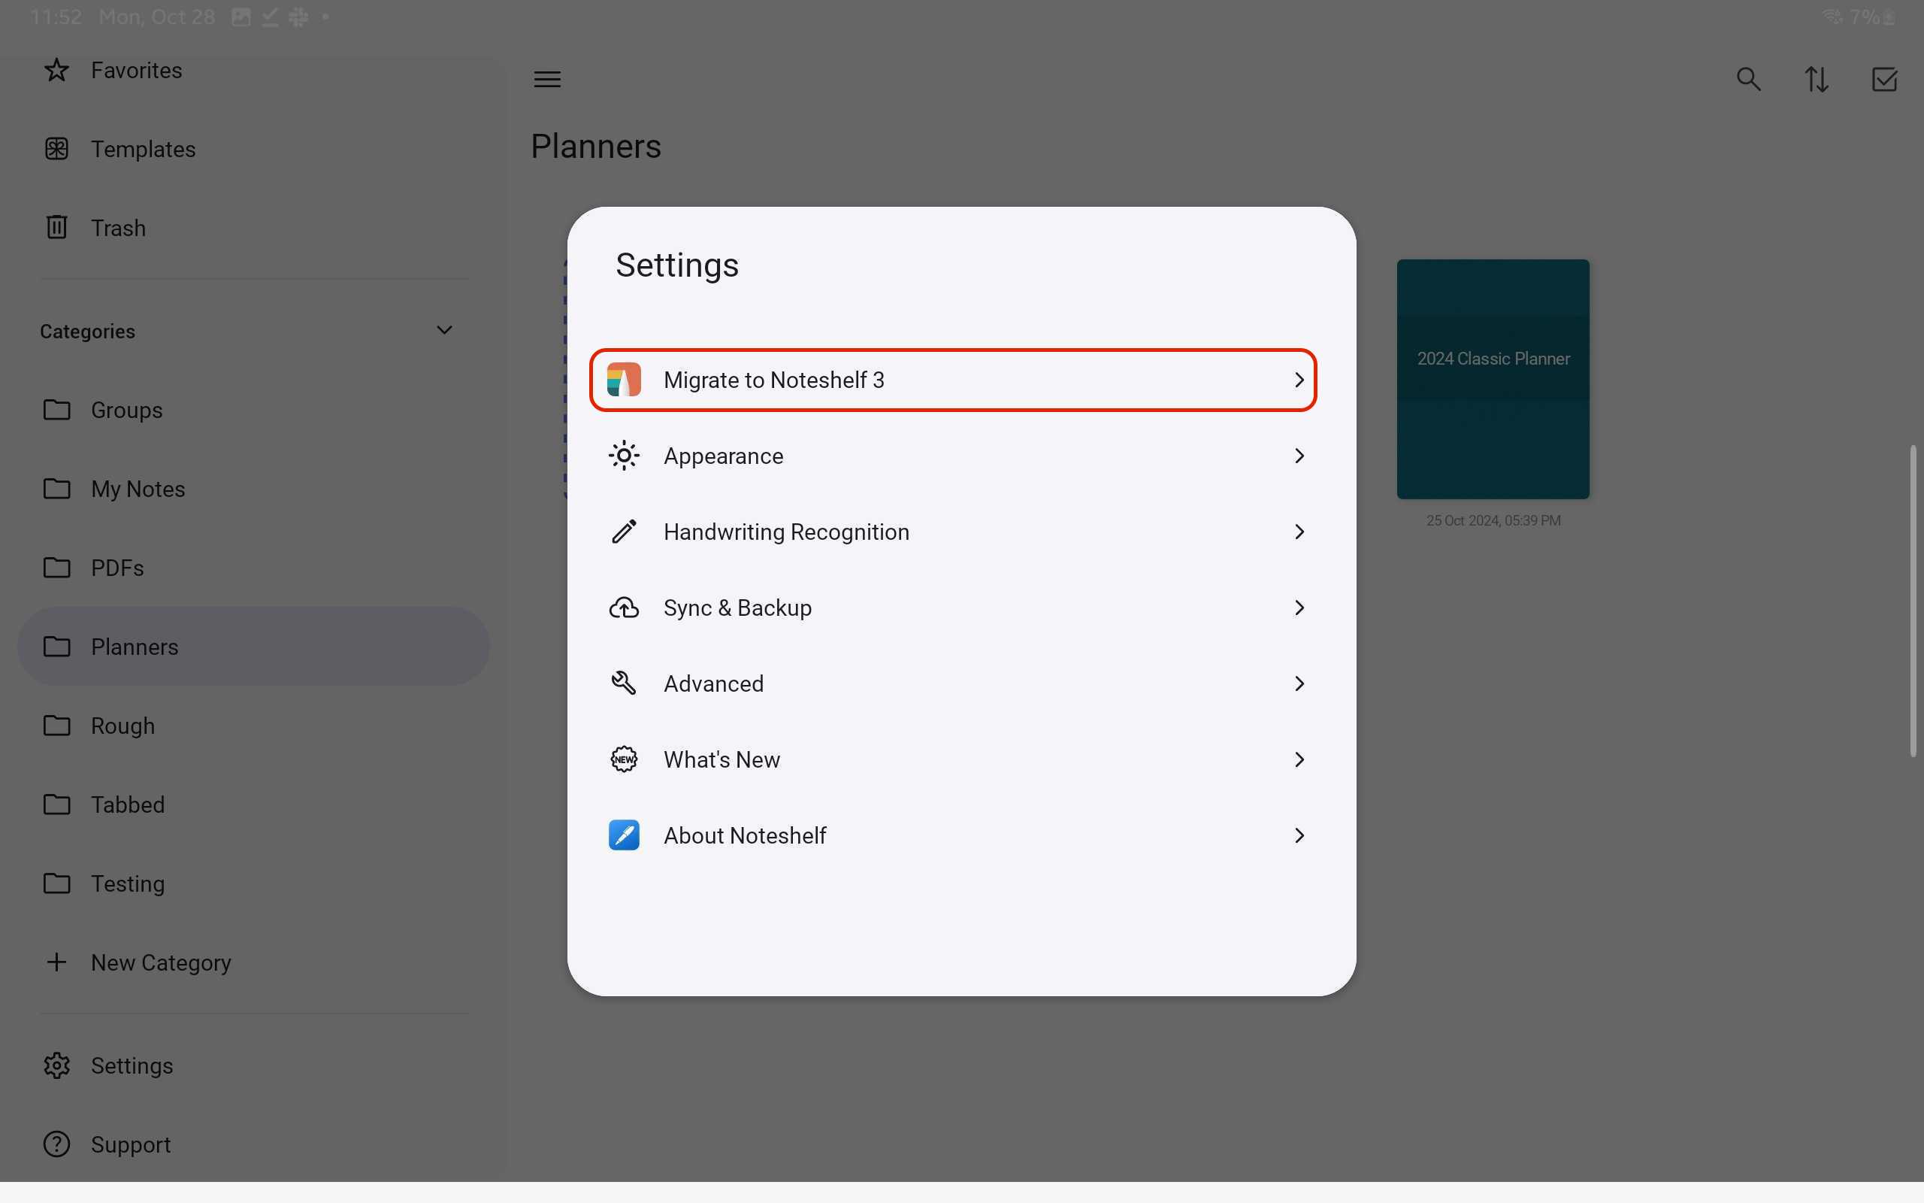Toggle selection mode checkbox icon
This screenshot has width=1924, height=1203.
[1884, 80]
